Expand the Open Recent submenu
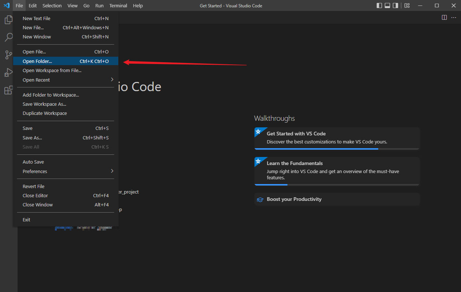This screenshot has height=292, width=461. 66,80
